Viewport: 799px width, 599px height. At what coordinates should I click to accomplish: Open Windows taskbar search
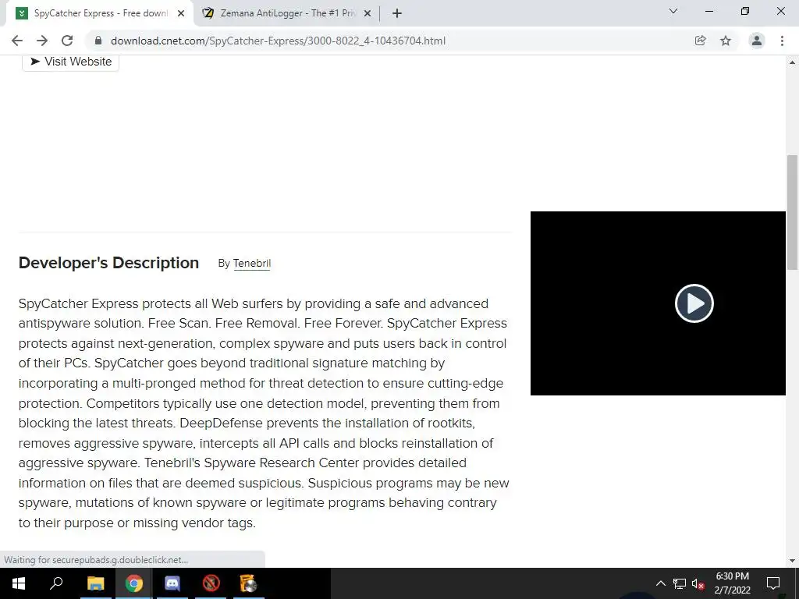click(56, 583)
